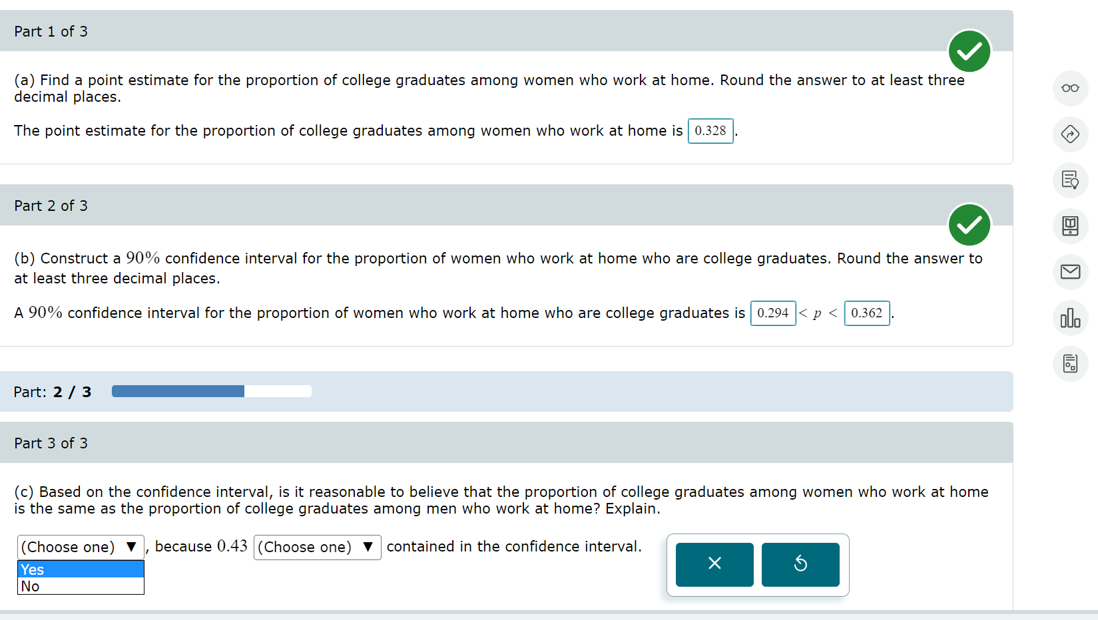Click the Part 3 of 3 header
Viewport: 1098px width, 620px height.
(x=51, y=442)
